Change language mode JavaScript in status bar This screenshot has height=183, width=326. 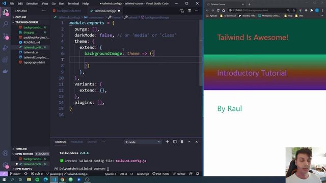(143, 174)
